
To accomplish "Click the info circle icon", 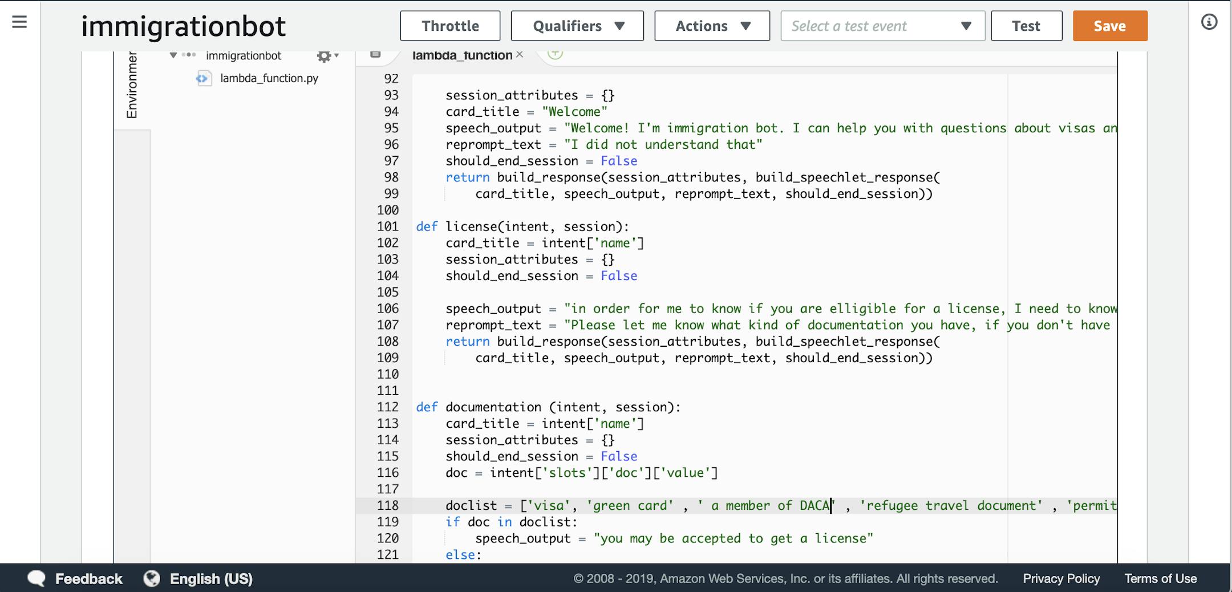I will (1209, 22).
